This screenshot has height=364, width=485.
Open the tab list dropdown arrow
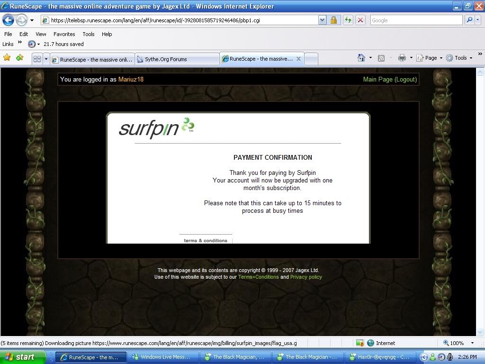46,59
